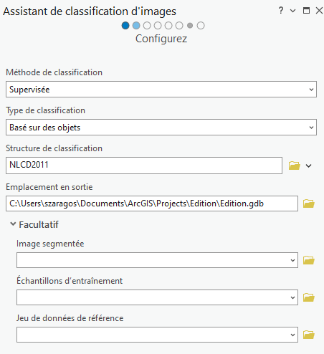The width and height of the screenshot is (324, 354).
Task: Maximize the Assistant de classification pane
Action: (306, 11)
